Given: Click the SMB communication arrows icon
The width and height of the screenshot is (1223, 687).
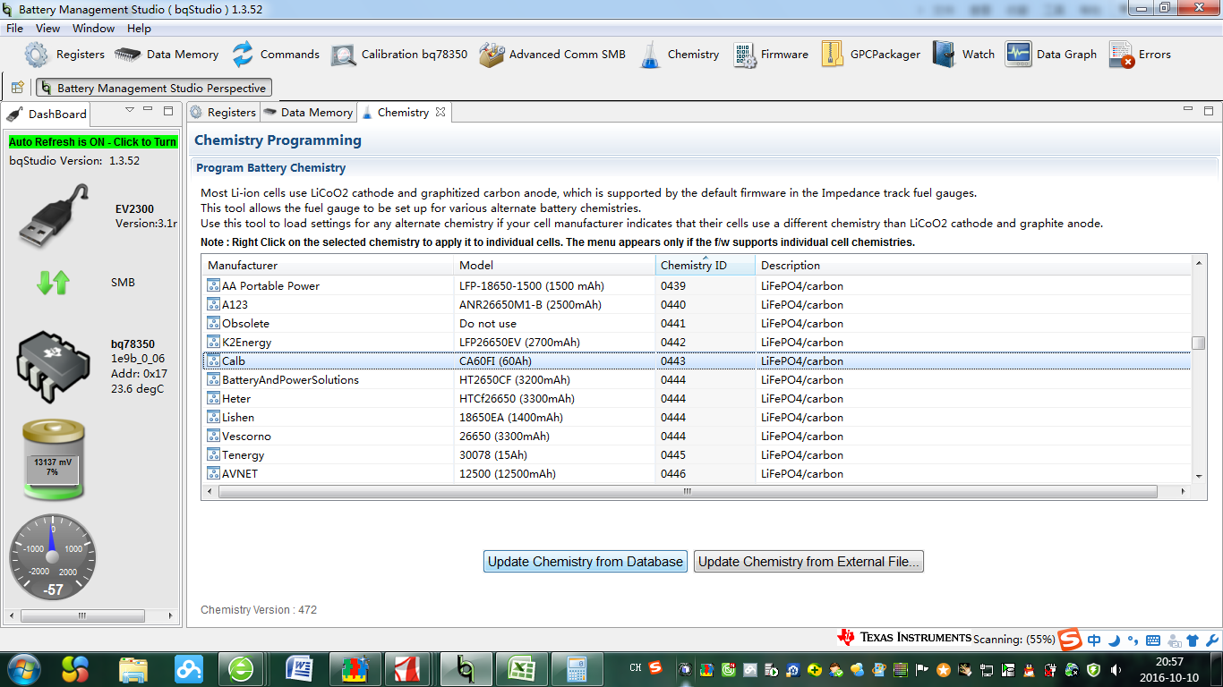Looking at the screenshot, I should coord(53,283).
